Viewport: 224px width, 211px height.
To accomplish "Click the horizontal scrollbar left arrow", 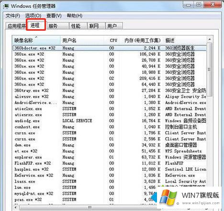I will 16,207.
